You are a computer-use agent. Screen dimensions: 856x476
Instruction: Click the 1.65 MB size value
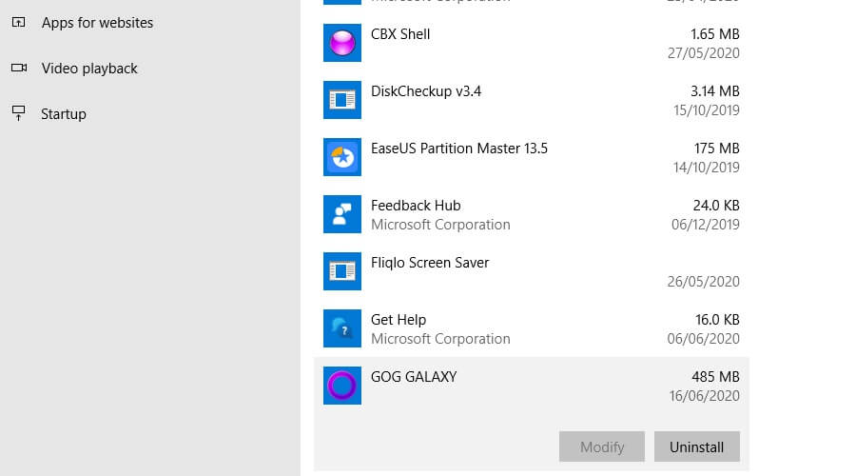click(714, 34)
